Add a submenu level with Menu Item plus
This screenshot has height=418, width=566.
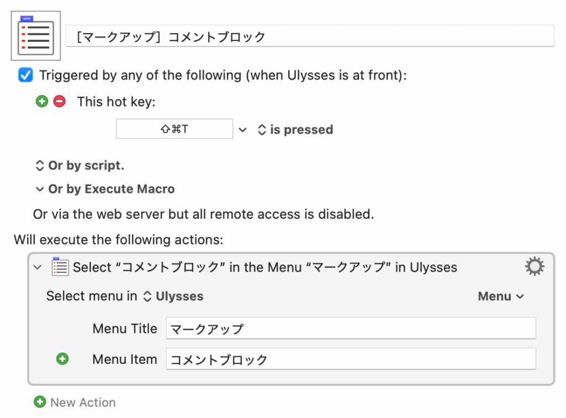(63, 359)
